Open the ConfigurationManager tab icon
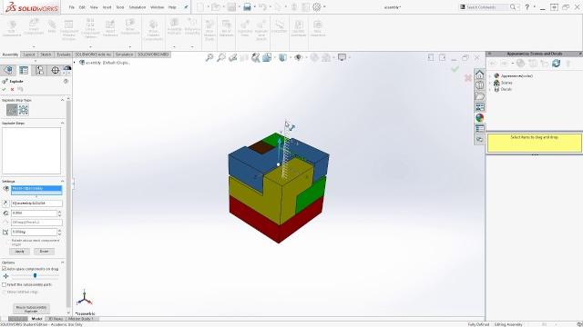583x327 pixels. pos(39,70)
